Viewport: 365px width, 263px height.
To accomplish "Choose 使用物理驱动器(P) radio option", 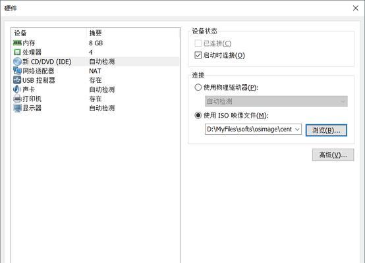I will coord(198,87).
